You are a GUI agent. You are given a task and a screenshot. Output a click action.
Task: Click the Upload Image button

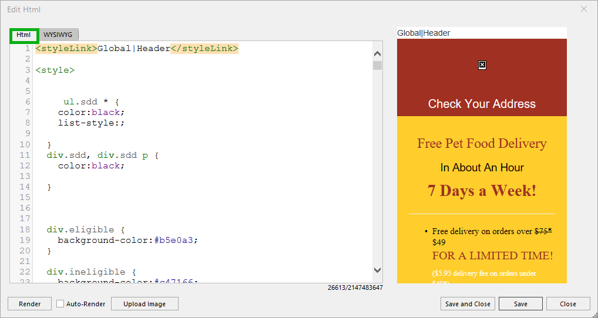point(145,304)
